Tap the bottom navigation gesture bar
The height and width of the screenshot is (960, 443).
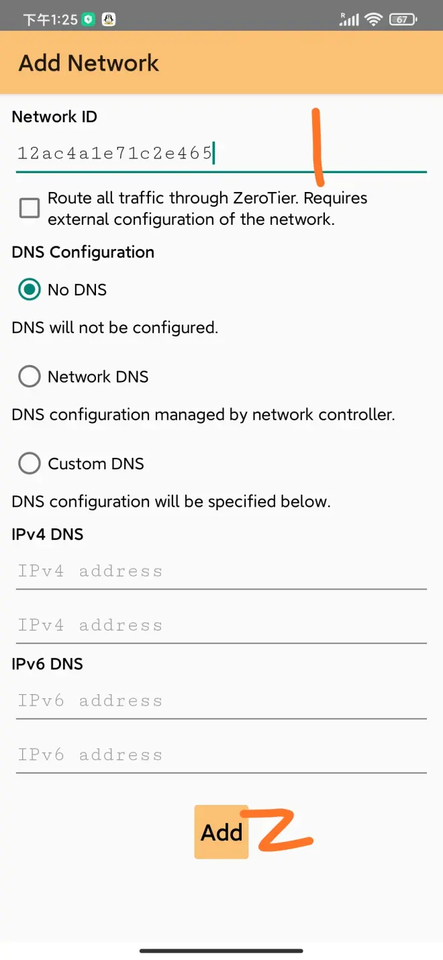pos(222,951)
